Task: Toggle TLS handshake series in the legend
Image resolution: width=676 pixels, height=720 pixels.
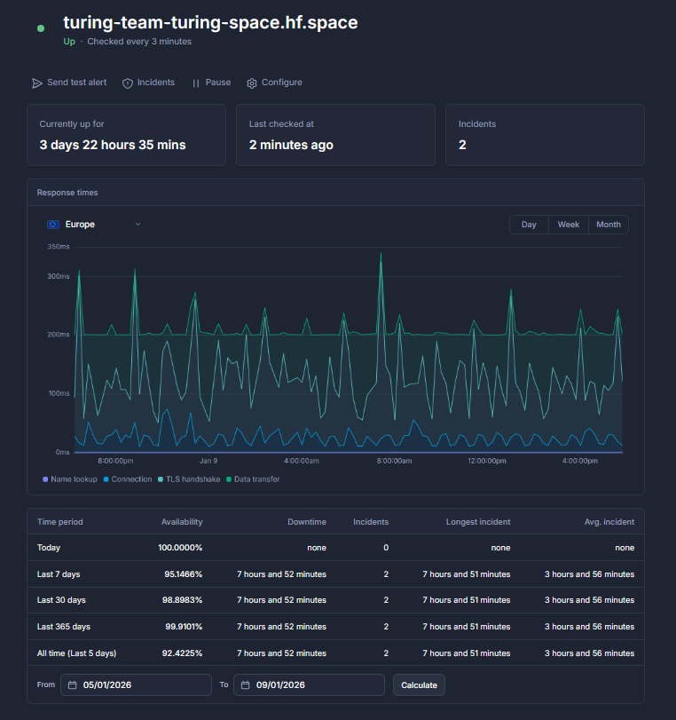Action: [189, 479]
